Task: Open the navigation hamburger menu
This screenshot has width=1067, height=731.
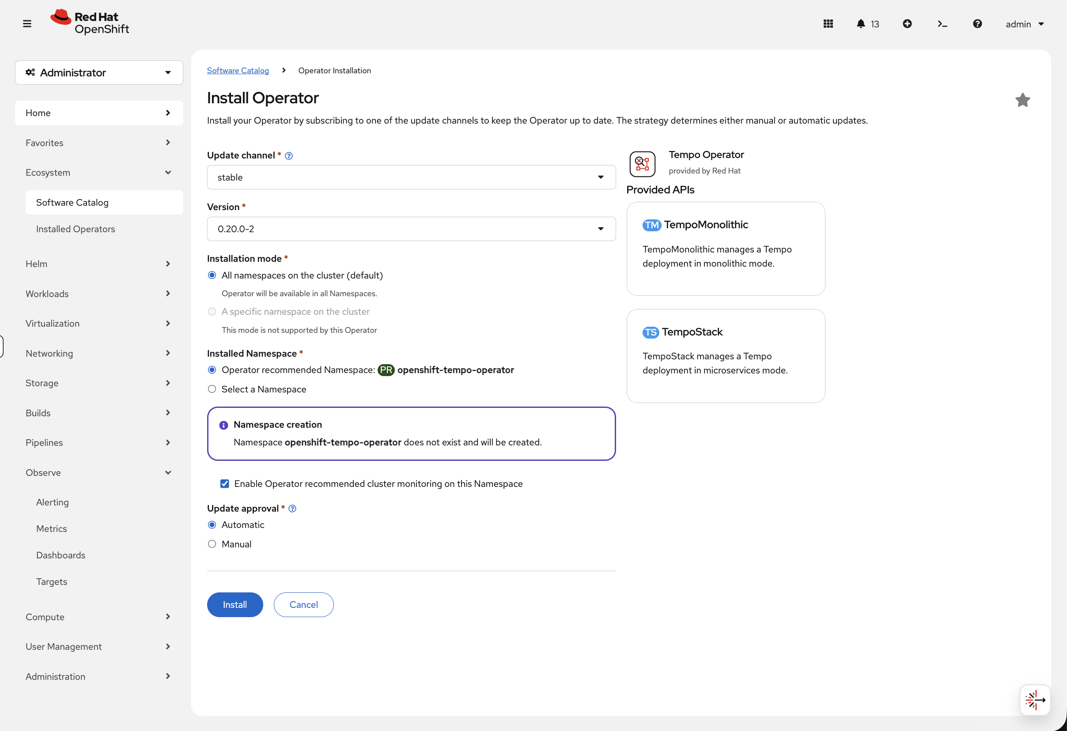Action: pyautogui.click(x=27, y=23)
